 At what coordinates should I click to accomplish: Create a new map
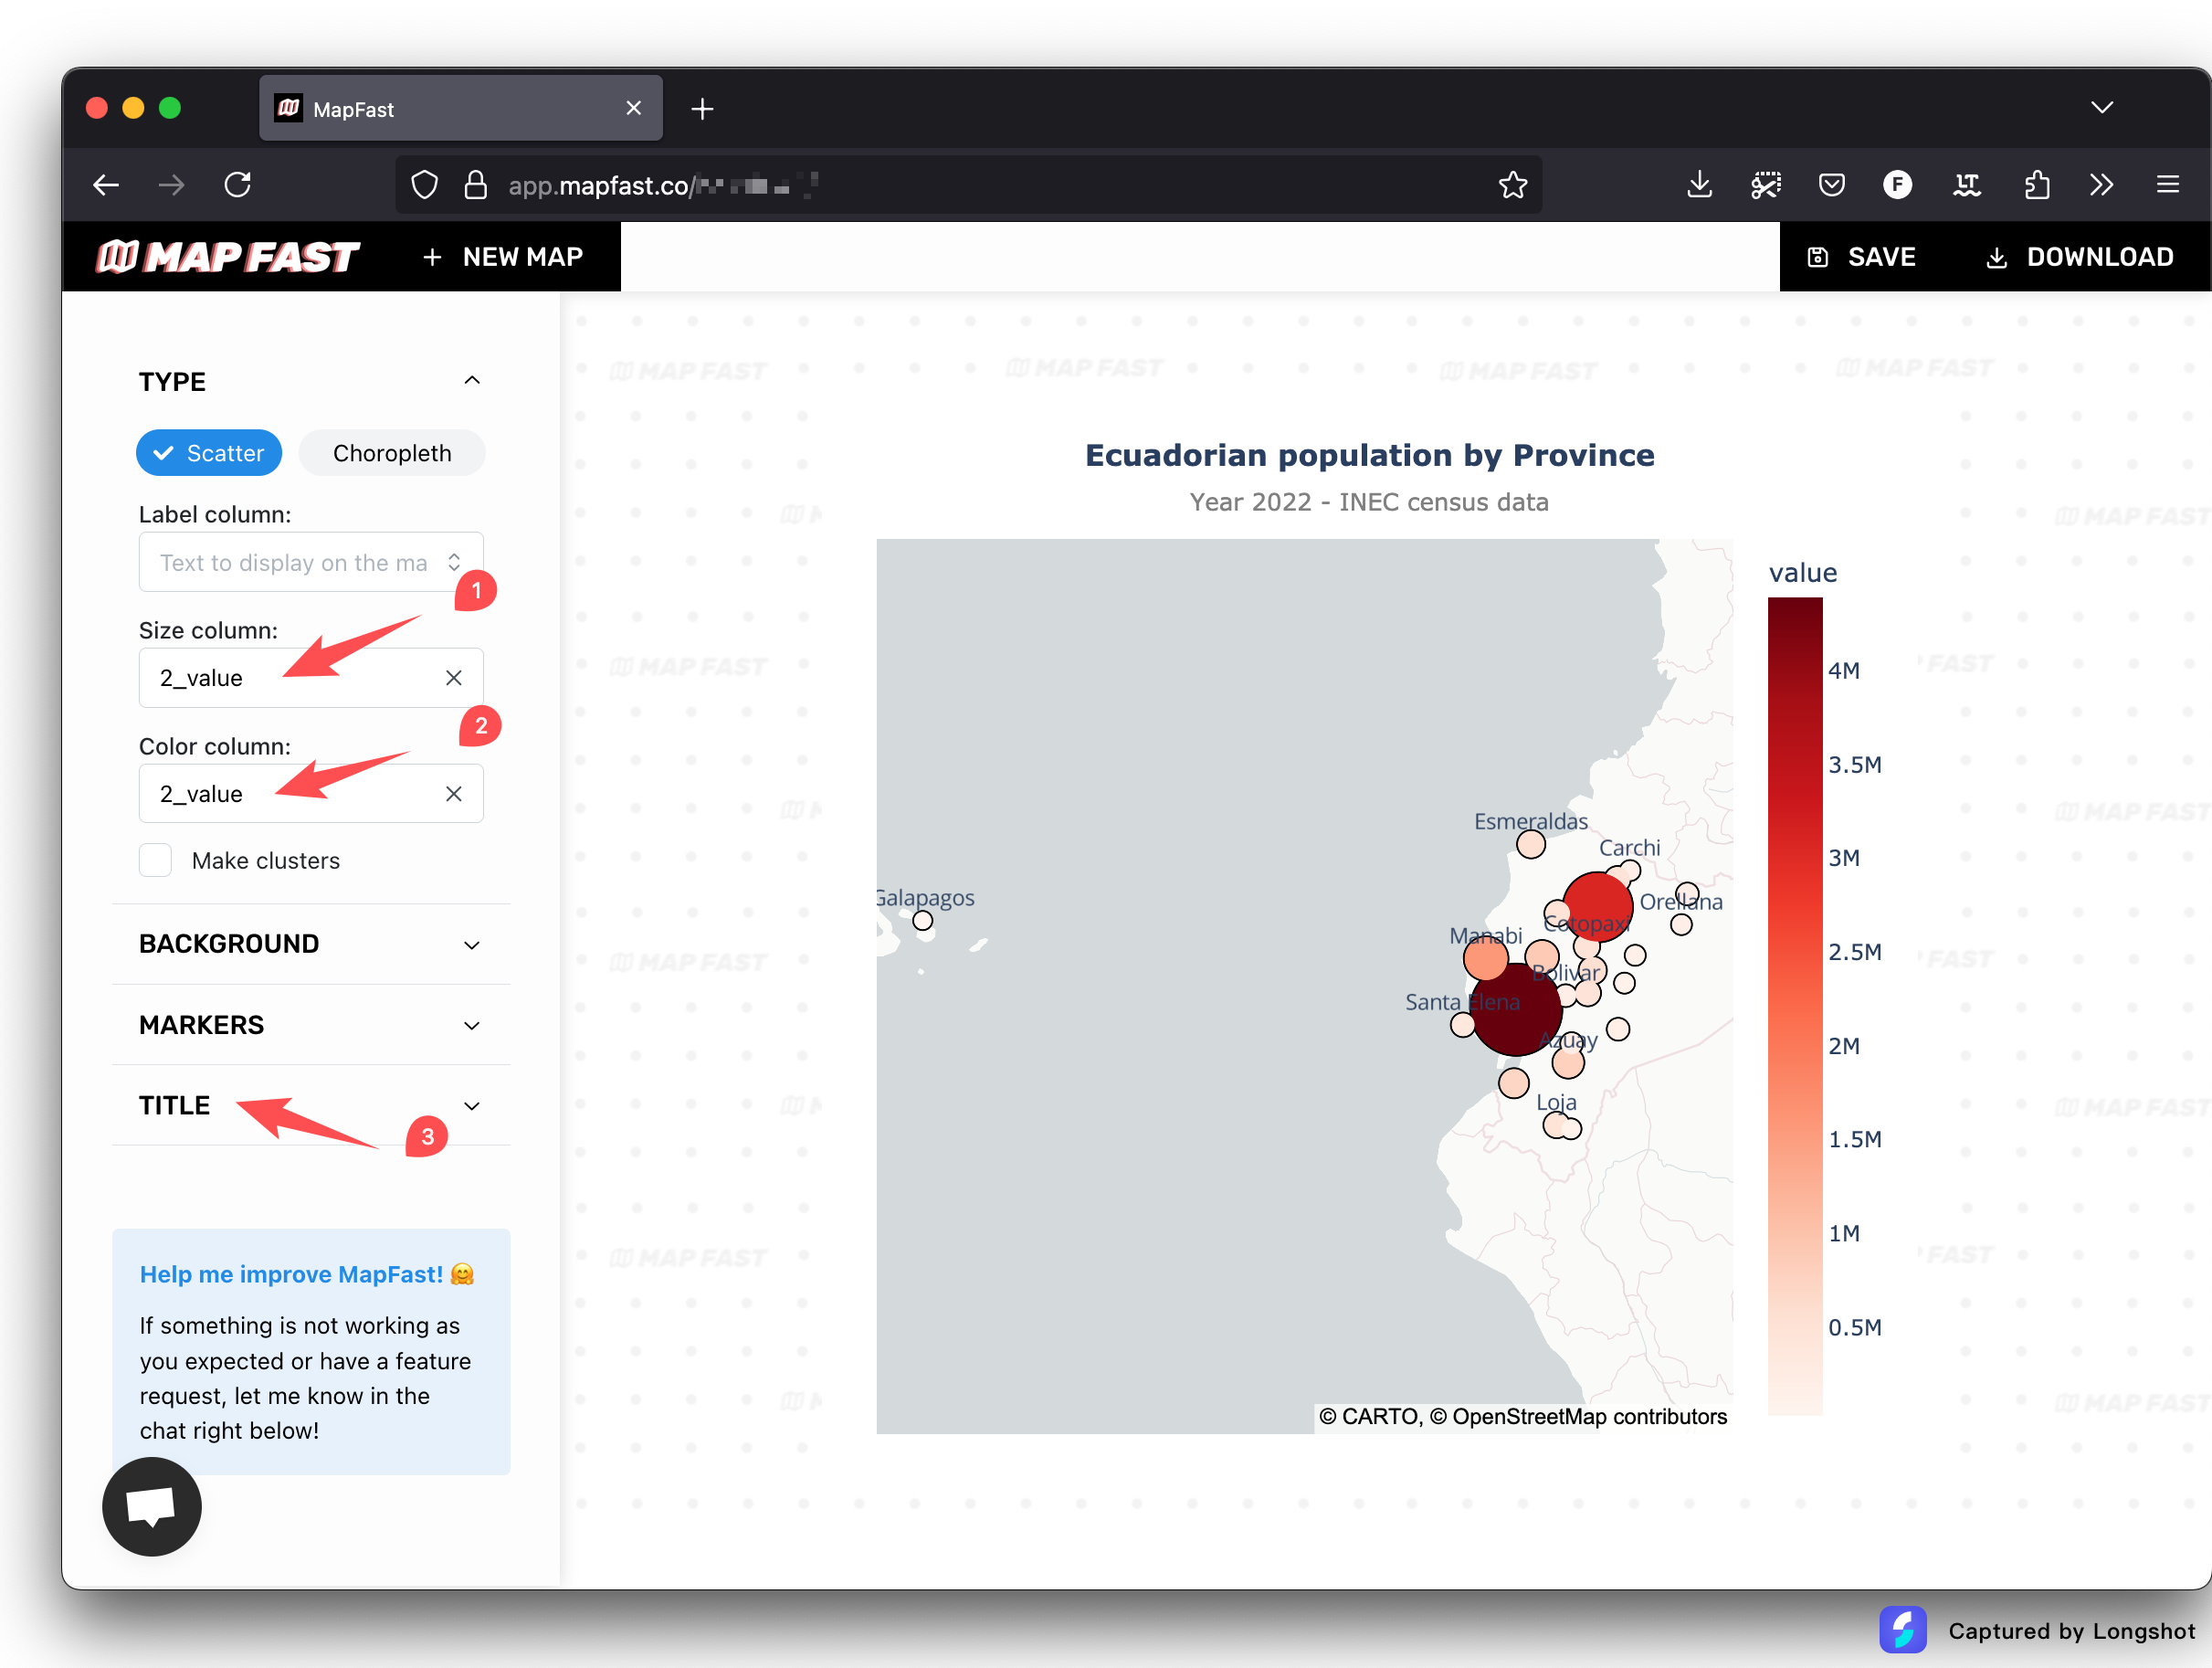click(x=502, y=257)
